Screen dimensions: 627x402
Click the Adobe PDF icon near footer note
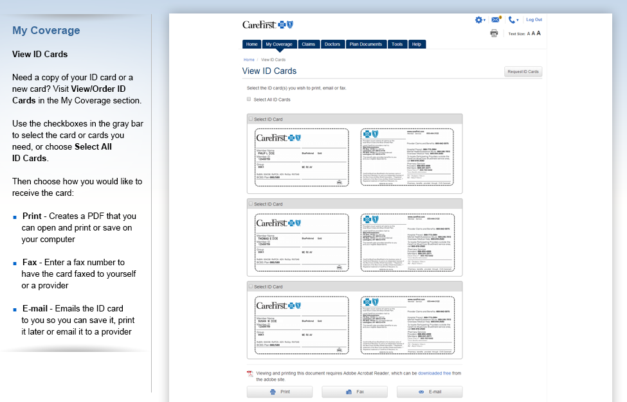pos(250,374)
